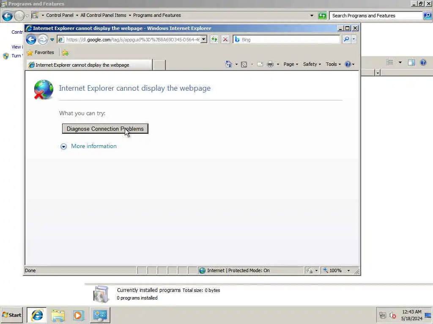Click the status bar privacy icon
This screenshot has height=324, width=433.
click(x=310, y=270)
